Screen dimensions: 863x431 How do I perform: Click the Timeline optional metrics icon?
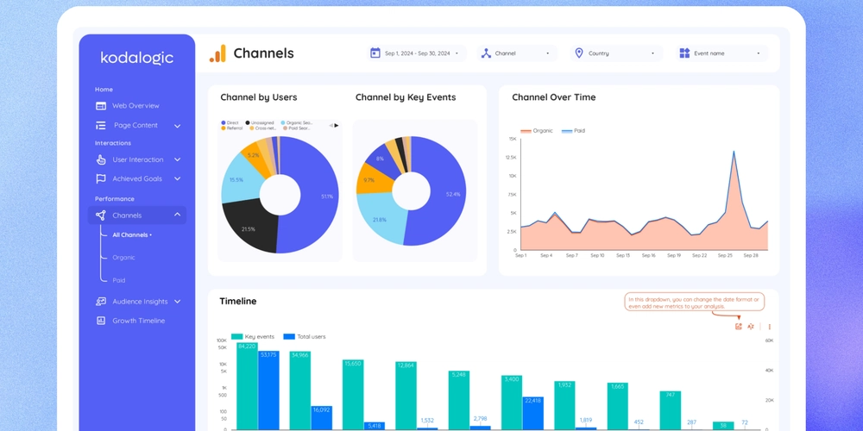[x=739, y=327]
